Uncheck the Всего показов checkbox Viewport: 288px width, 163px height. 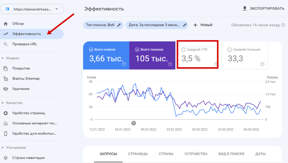(137, 50)
